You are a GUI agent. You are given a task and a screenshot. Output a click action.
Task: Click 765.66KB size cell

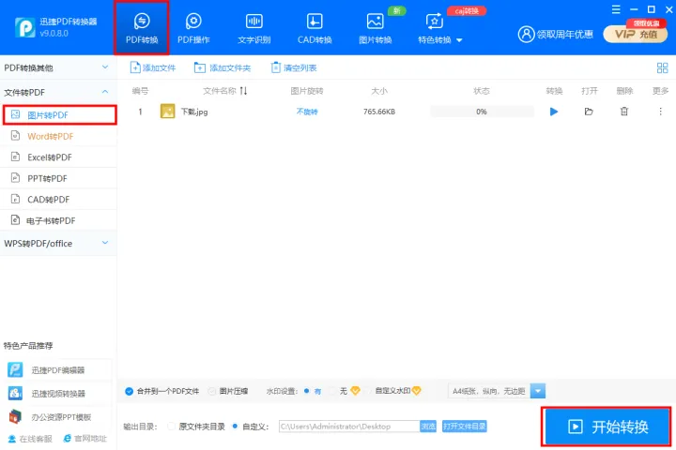click(379, 112)
